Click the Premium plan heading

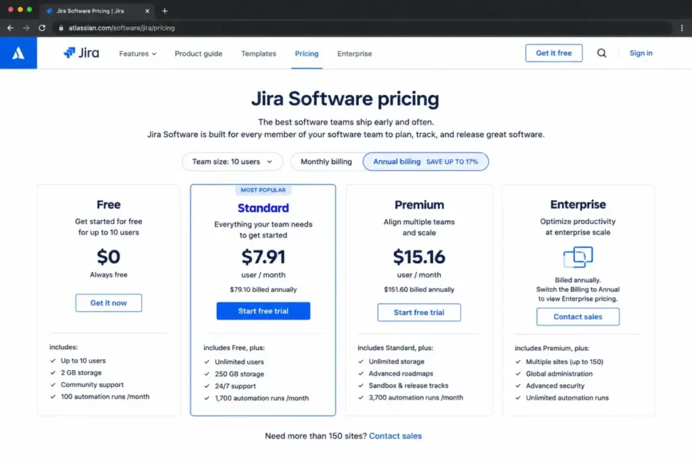[419, 205]
